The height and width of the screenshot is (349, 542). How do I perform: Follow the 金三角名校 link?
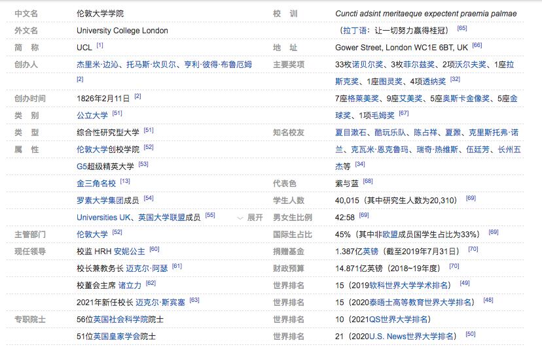coord(96,183)
